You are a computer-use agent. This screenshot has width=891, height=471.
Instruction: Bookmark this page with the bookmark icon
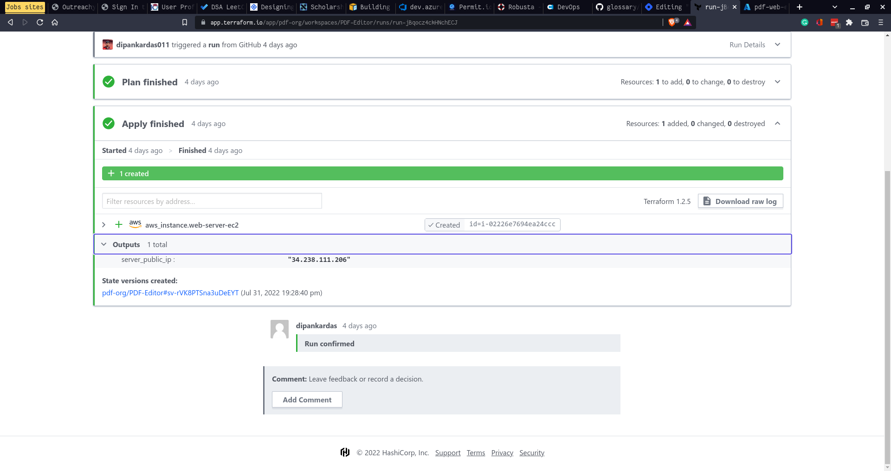coord(185,22)
